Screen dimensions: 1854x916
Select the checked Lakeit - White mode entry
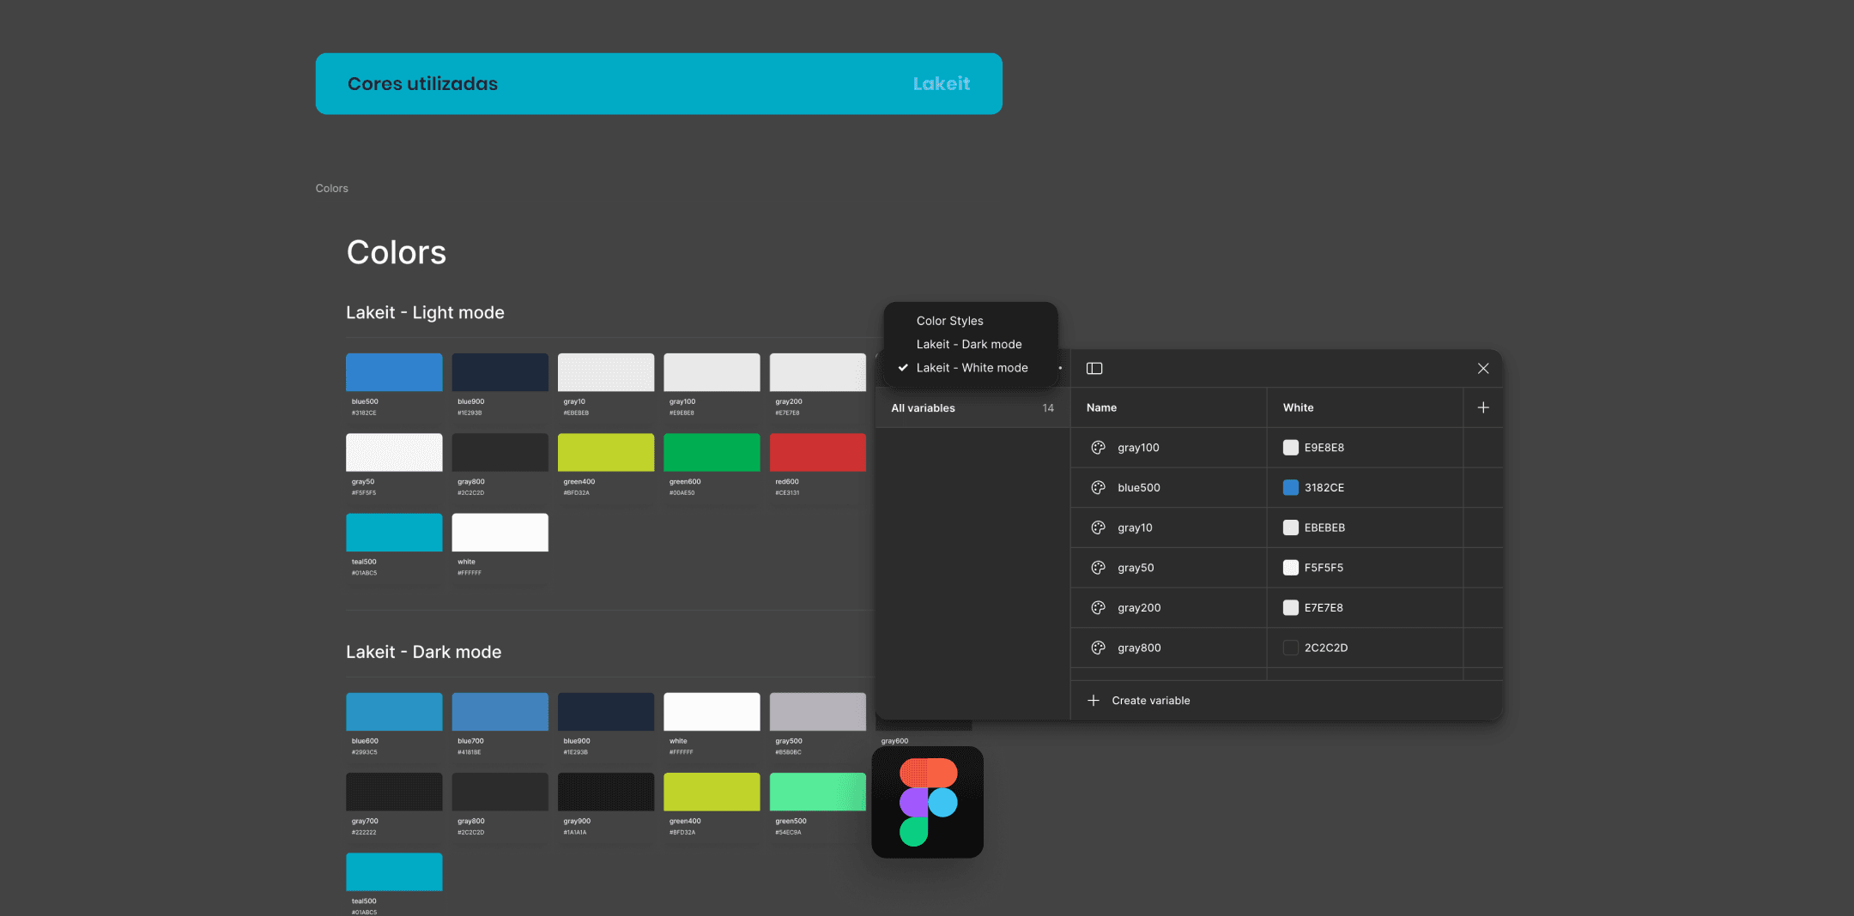click(x=972, y=368)
